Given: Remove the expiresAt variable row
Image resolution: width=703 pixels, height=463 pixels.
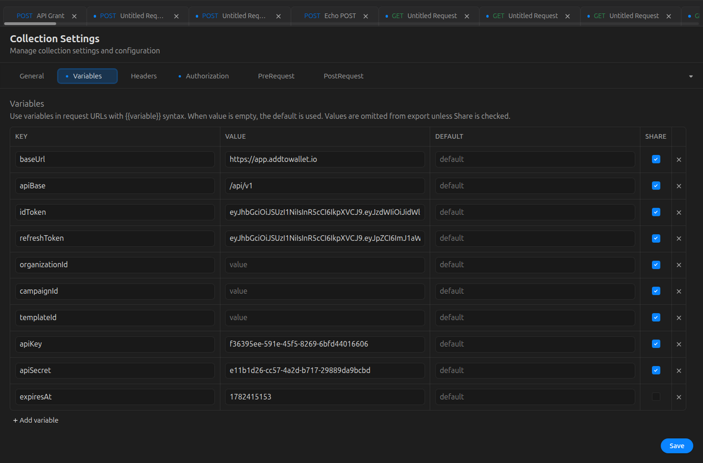Looking at the screenshot, I should click(679, 397).
